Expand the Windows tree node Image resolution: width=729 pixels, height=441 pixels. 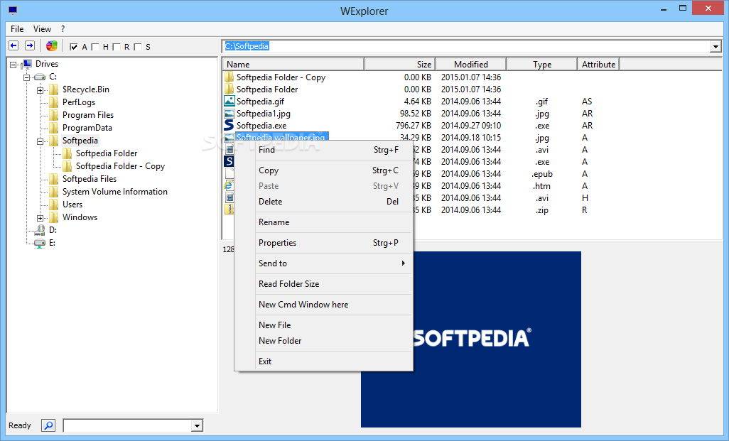(40, 218)
